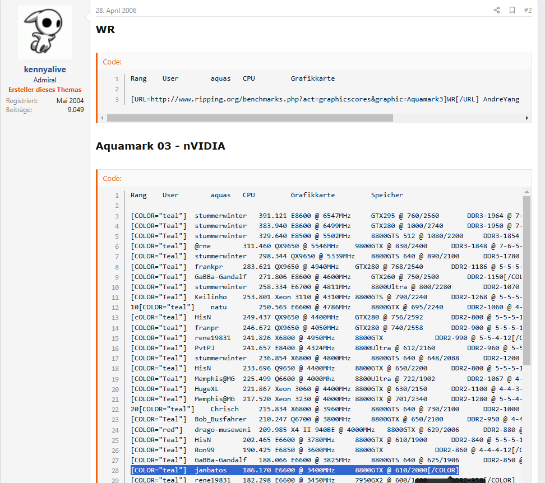Click the HugeXL 221.867 row

(x=326, y=389)
